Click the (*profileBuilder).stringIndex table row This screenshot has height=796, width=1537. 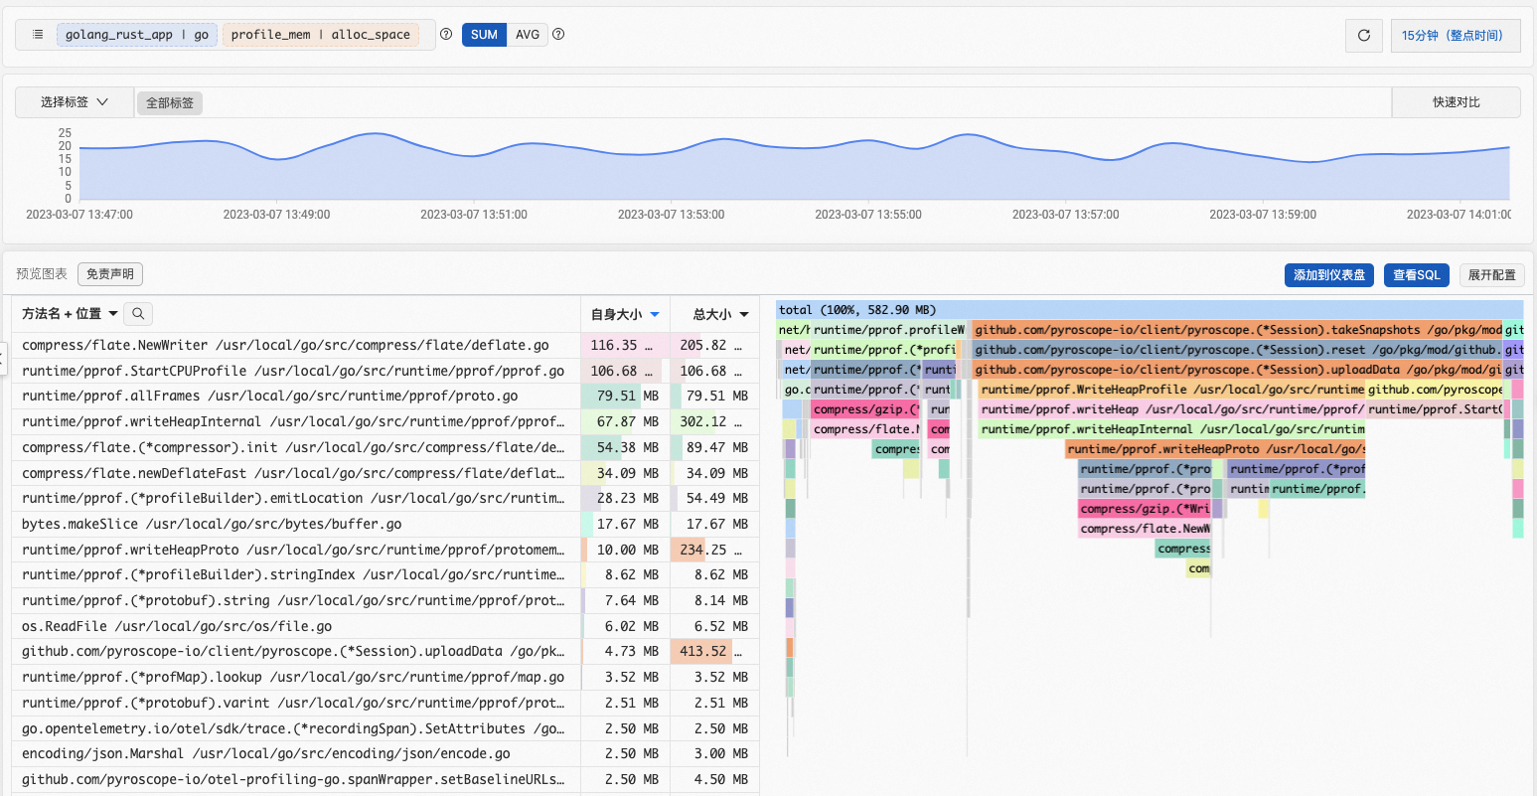(x=385, y=575)
